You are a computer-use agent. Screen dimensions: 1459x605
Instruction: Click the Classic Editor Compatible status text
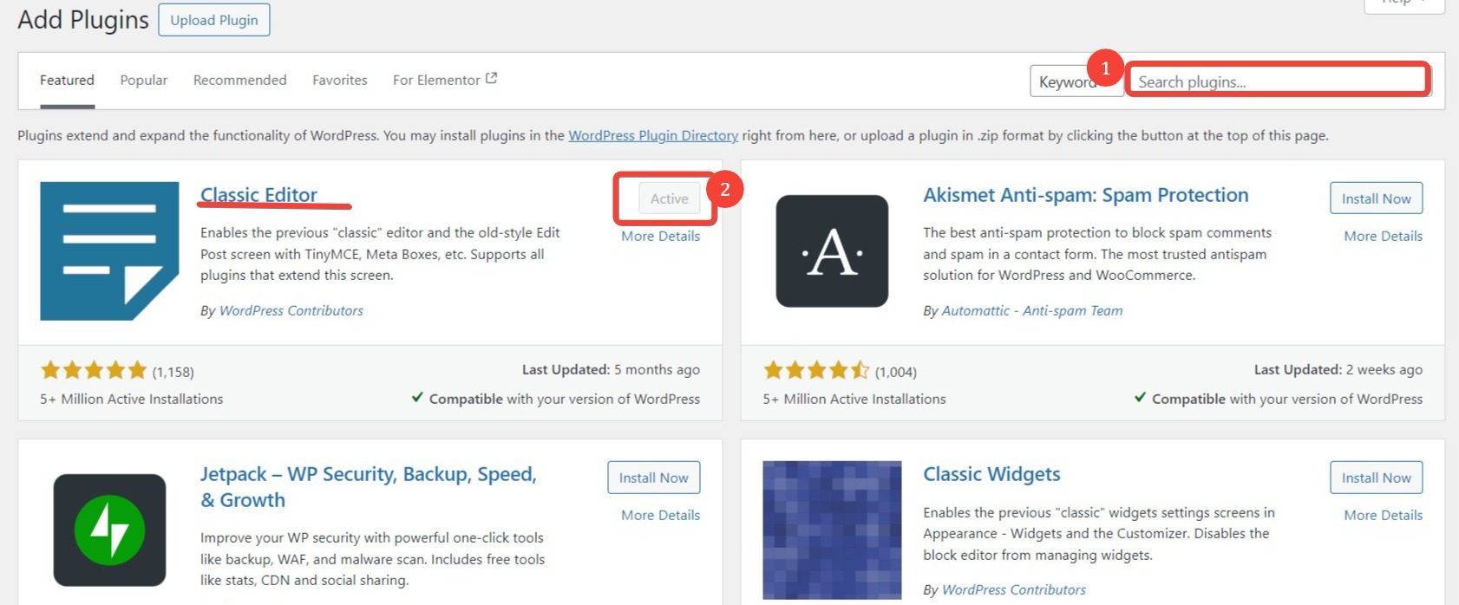coord(555,399)
